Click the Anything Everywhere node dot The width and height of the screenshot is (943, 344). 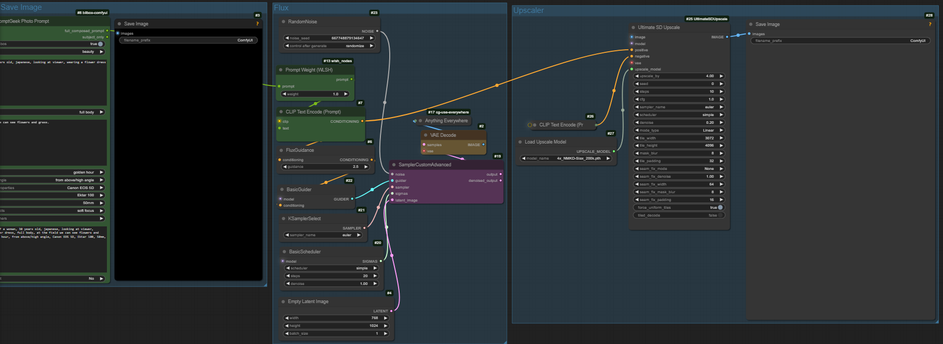coord(420,121)
